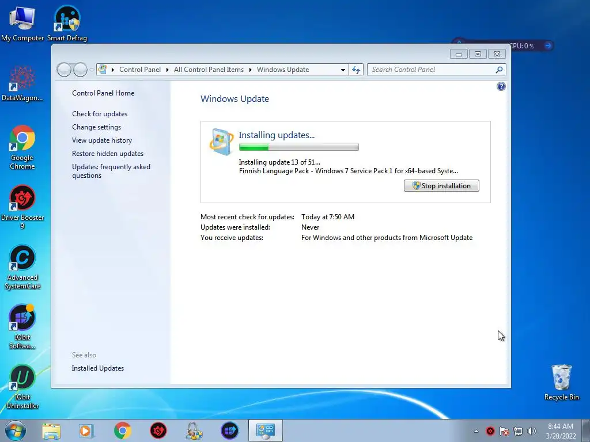590x442 pixels.
Task: Open recent pages dropdown arrow
Action: (92, 70)
